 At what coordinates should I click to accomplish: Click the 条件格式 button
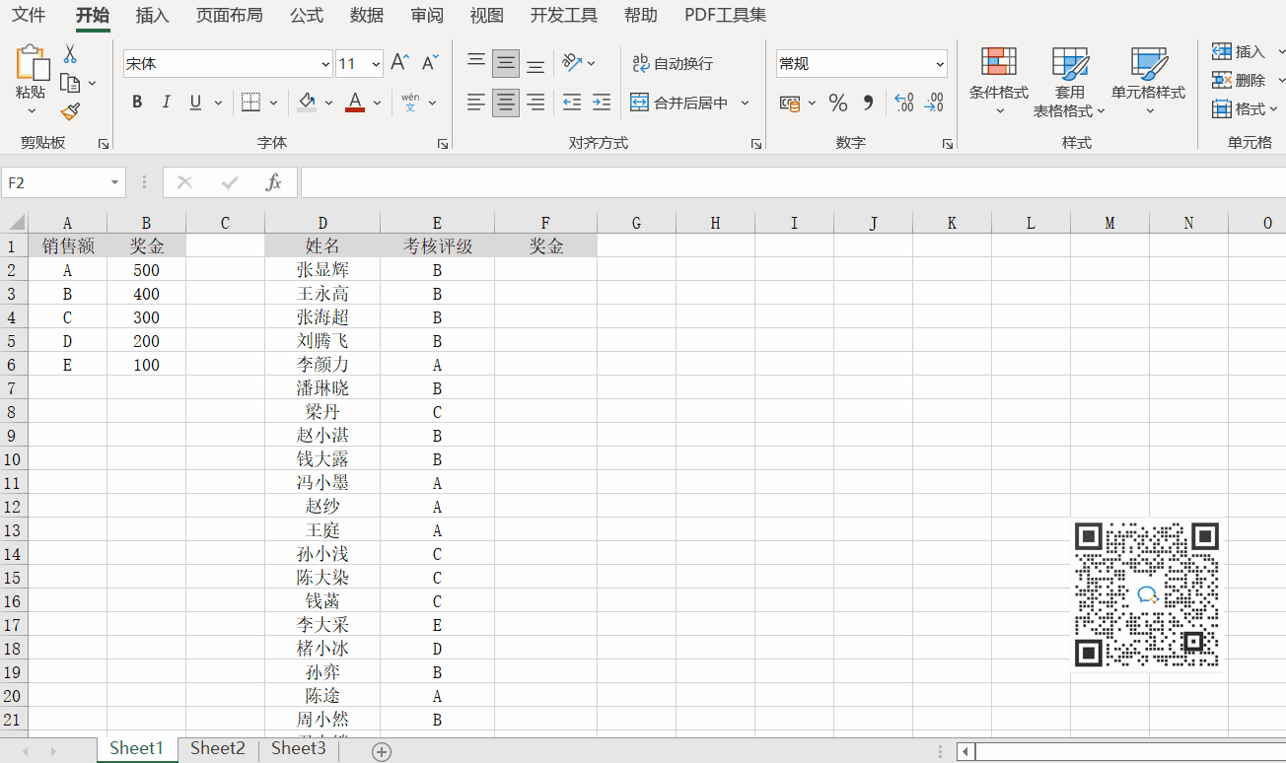(998, 77)
